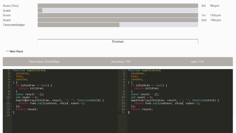Click the Guest (You) progress bar
The width and height of the screenshot is (236, 133).
pyautogui.click(x=118, y=6)
